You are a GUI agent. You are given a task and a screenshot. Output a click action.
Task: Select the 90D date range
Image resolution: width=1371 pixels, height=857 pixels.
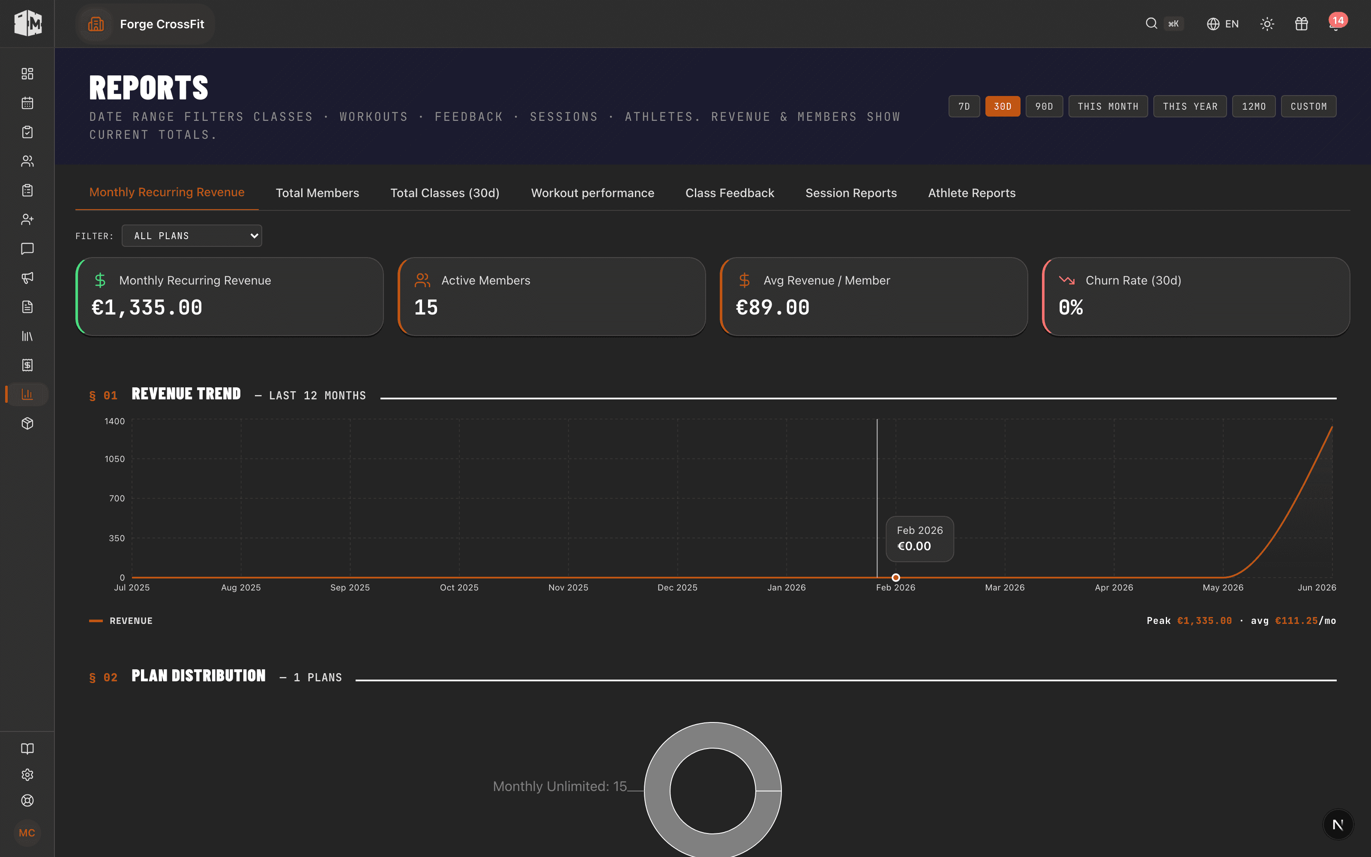tap(1044, 107)
